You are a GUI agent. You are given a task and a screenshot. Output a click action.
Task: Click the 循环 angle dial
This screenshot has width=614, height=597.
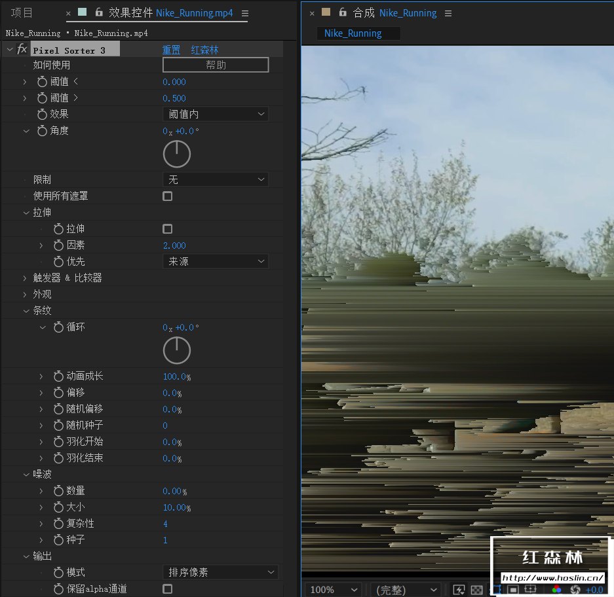[177, 351]
